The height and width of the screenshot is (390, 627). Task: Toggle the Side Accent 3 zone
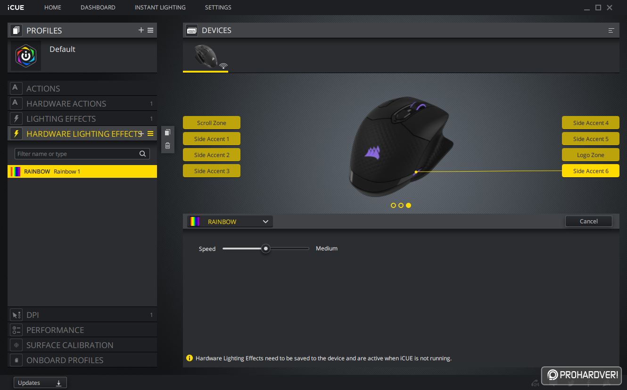pos(212,171)
